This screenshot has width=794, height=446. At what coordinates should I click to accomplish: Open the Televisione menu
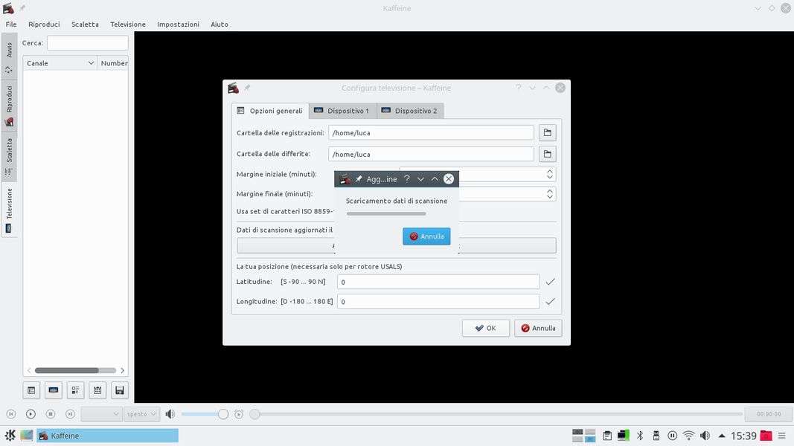coord(128,25)
